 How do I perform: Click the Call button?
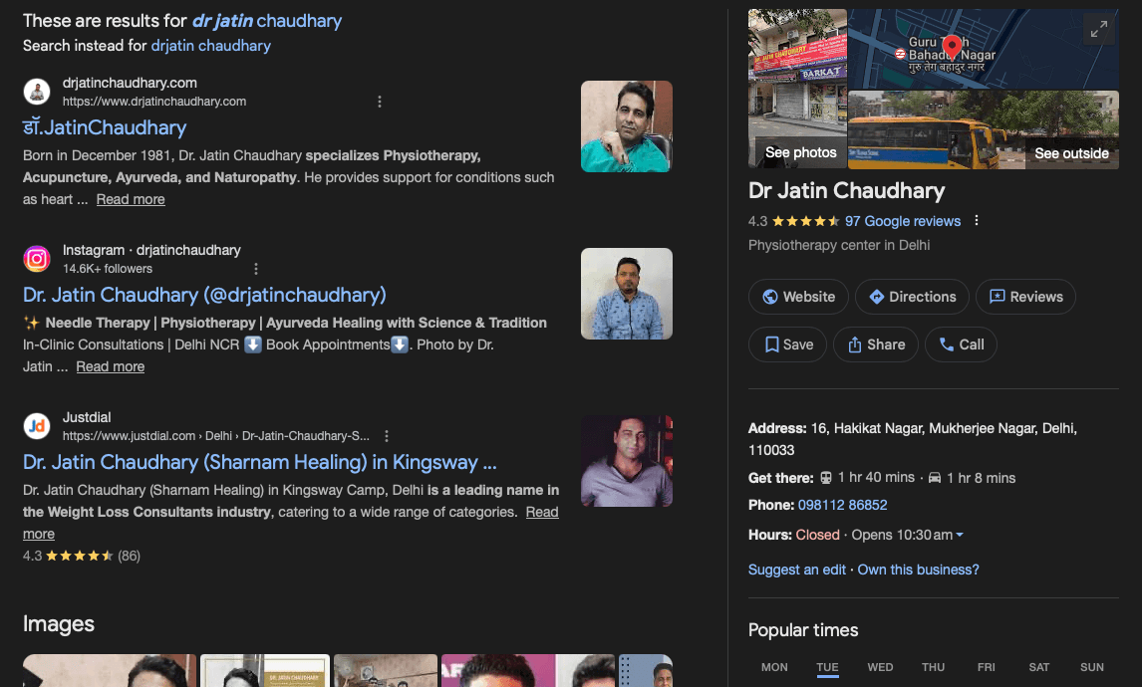tap(961, 344)
